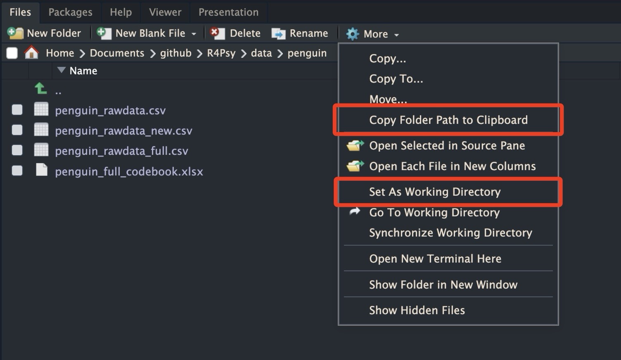
Task: Click the Go To Working Directory arrow icon
Action: tap(355, 212)
